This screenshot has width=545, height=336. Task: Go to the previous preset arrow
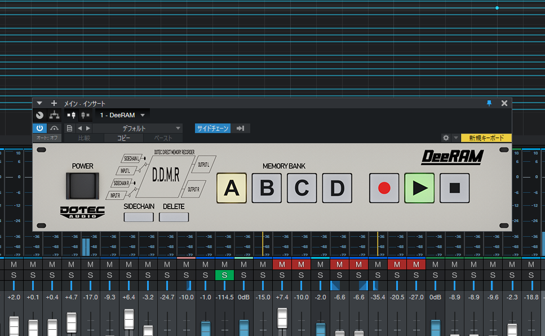(x=80, y=129)
